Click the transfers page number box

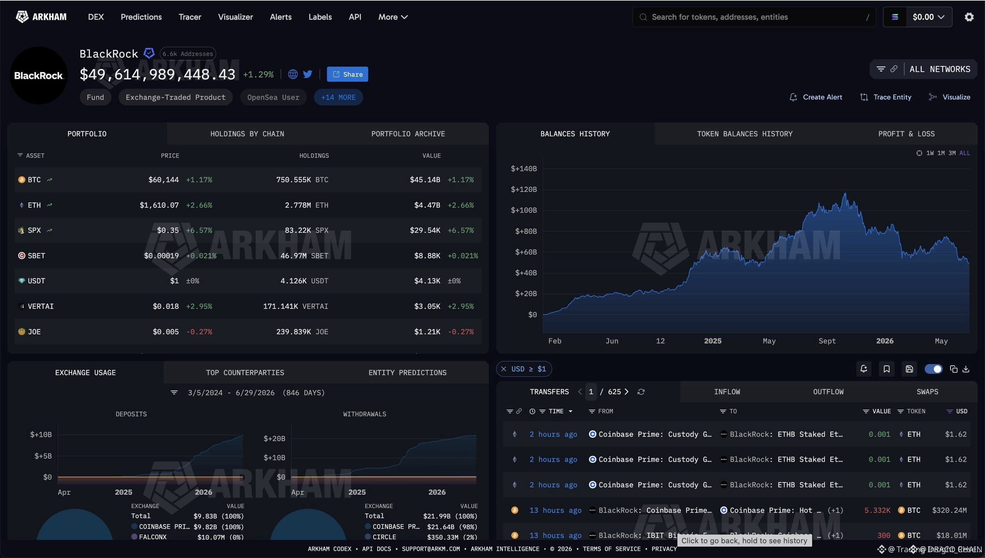pyautogui.click(x=591, y=392)
